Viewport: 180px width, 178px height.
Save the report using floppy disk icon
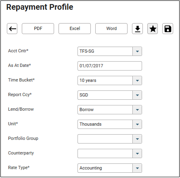tap(167, 29)
